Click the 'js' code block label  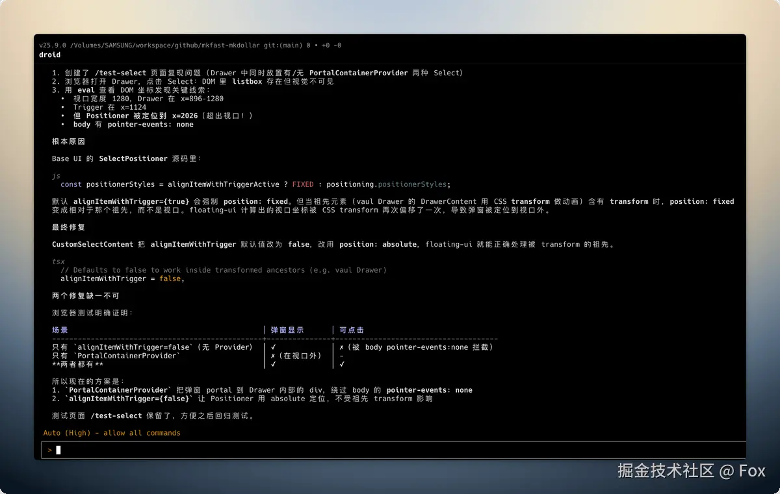[x=56, y=176]
